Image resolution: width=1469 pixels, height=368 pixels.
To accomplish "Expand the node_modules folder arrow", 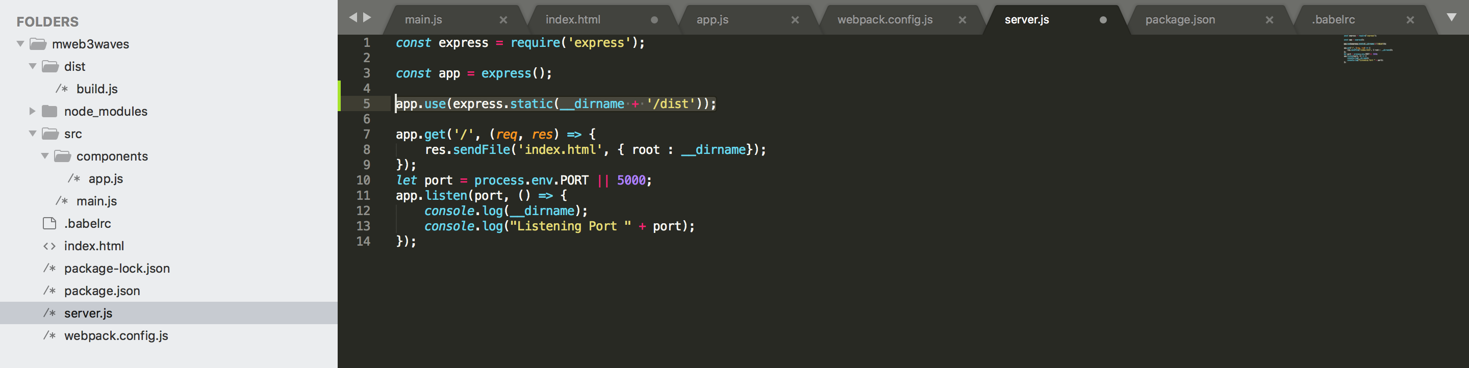I will (33, 111).
